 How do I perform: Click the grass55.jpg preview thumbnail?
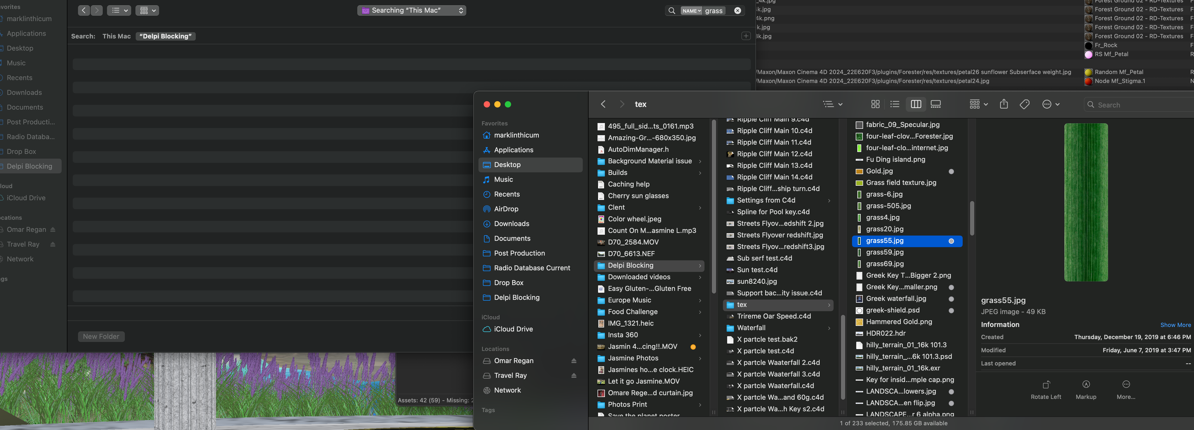(1085, 203)
